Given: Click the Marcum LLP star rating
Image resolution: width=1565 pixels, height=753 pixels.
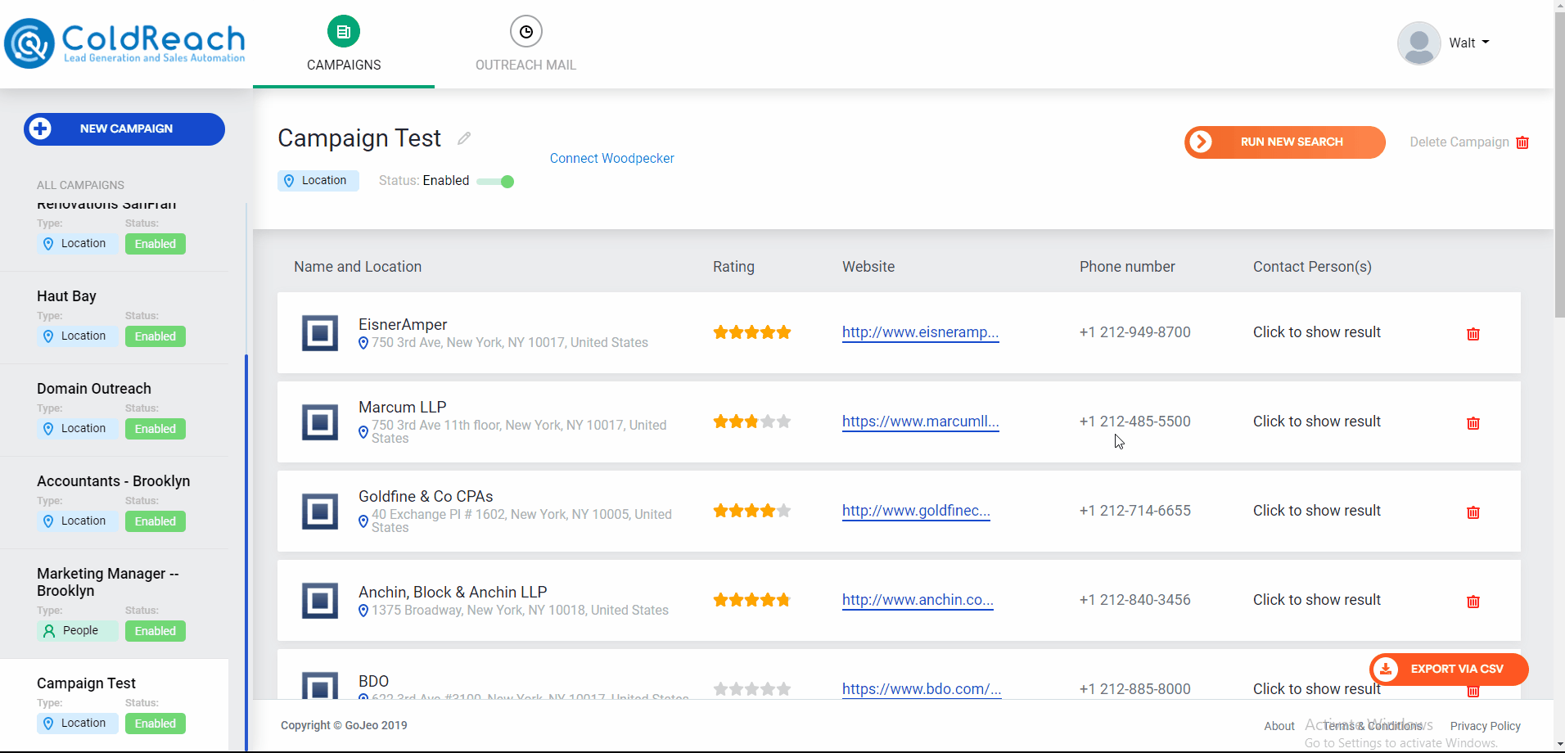Looking at the screenshot, I should (752, 422).
